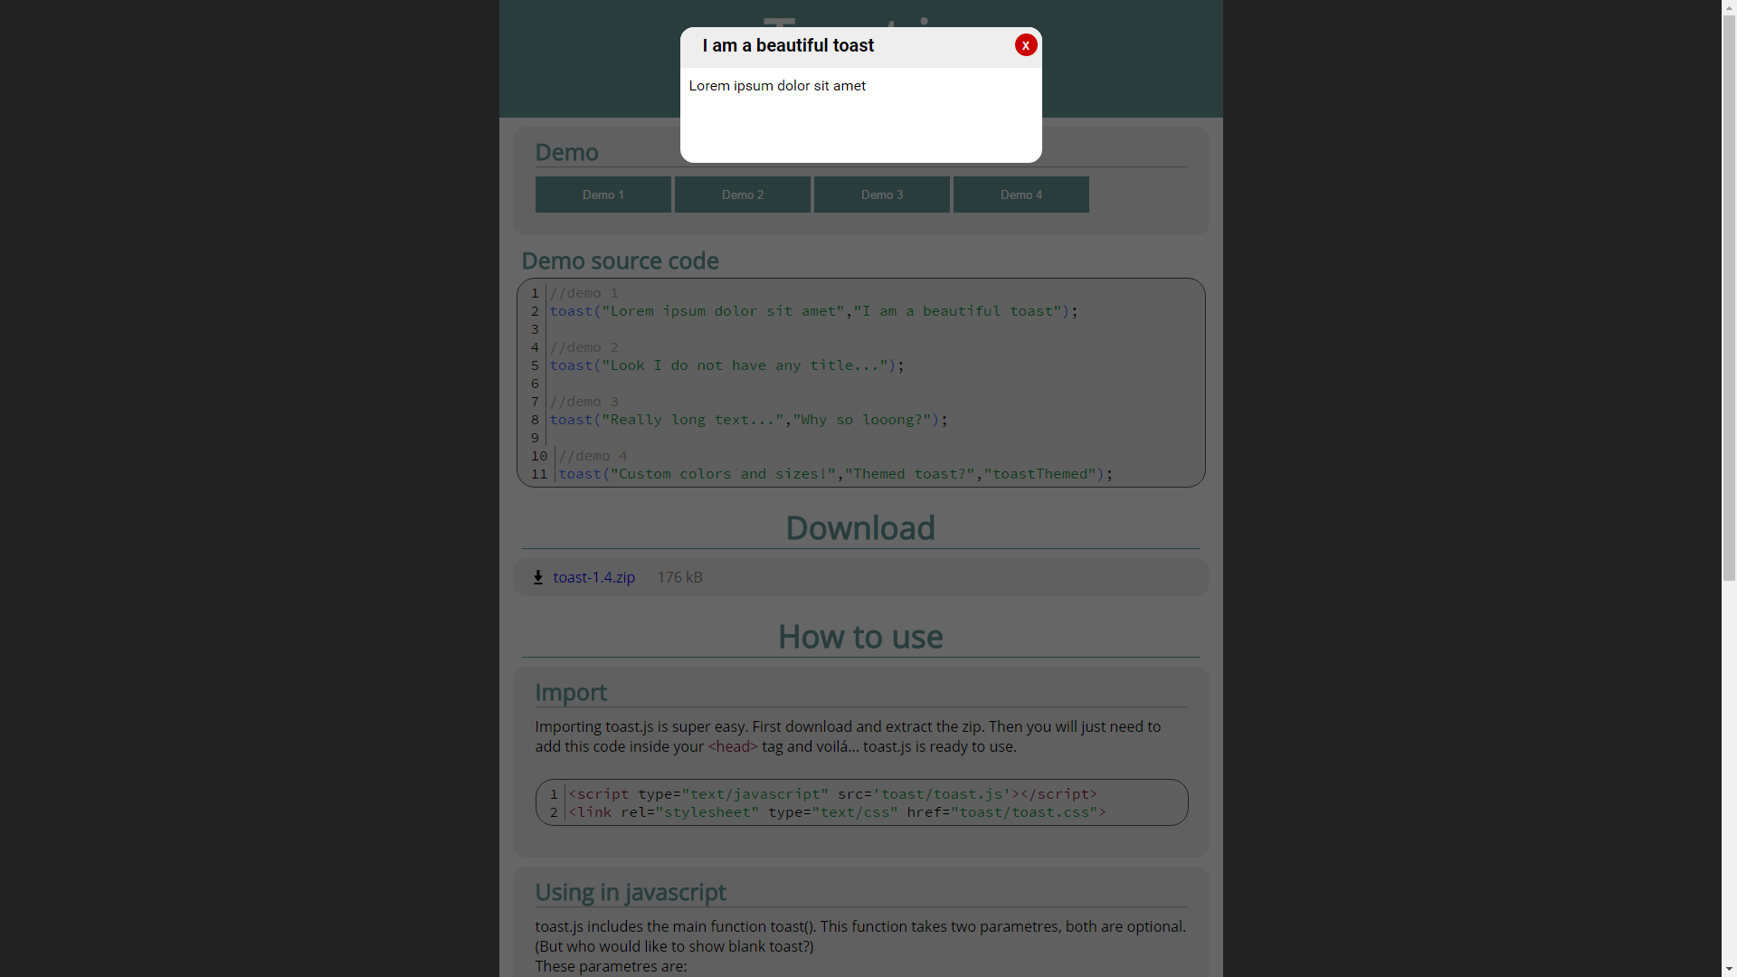Select the toast message "Lorem ipsum dolor sit amet"
Viewport: 1737px width, 977px height.
777,85
